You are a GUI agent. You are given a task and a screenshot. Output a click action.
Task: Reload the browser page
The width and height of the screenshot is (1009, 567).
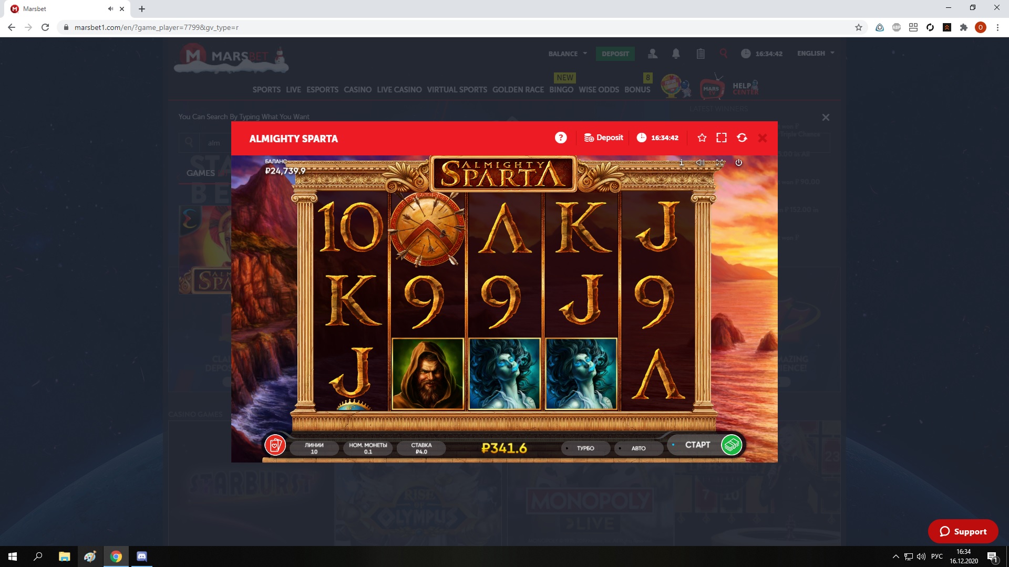point(45,27)
